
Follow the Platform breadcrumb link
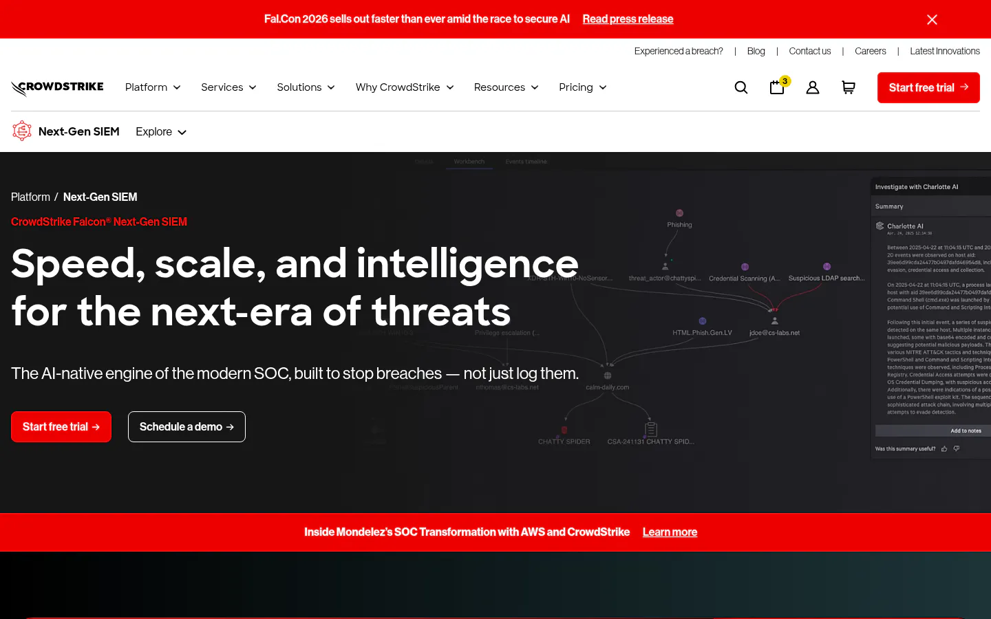tap(30, 197)
